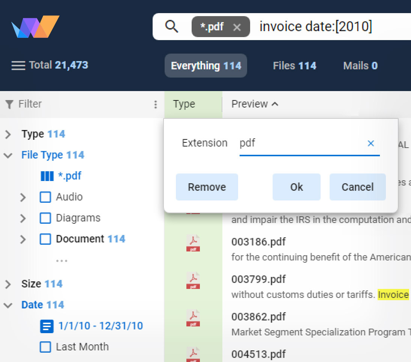Screen dimensions: 411x362
Task: Tick the Last Month date checkbox
Action: 45,347
